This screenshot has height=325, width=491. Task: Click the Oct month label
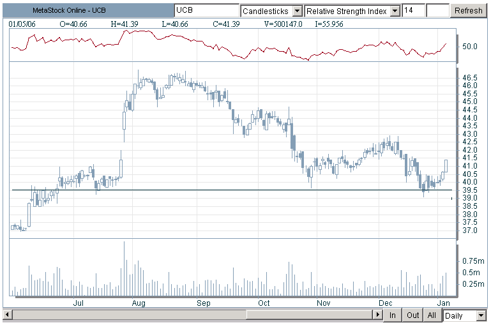click(x=264, y=303)
